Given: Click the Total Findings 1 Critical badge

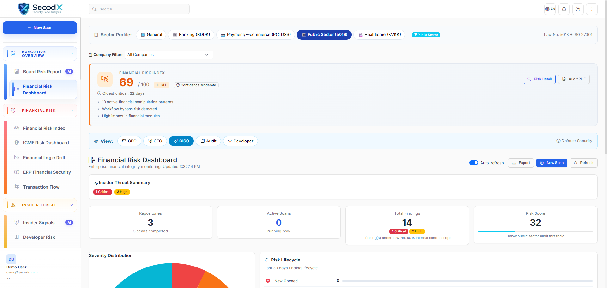Looking at the screenshot, I should coord(399,231).
